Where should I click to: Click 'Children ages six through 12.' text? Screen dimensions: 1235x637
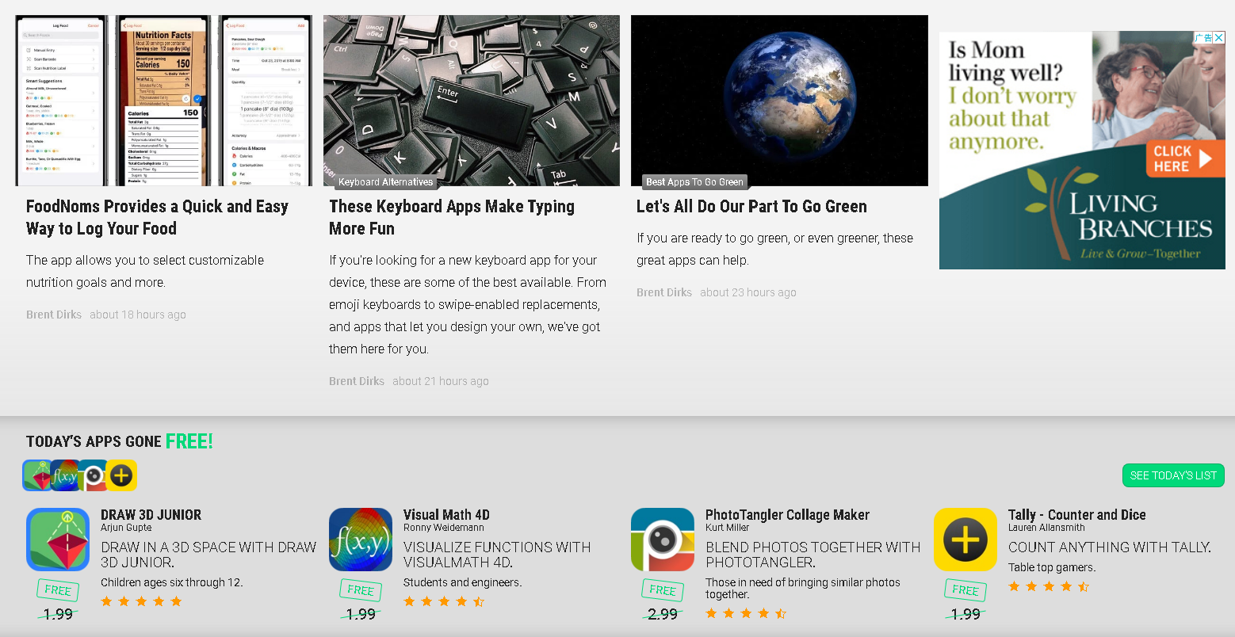(172, 582)
